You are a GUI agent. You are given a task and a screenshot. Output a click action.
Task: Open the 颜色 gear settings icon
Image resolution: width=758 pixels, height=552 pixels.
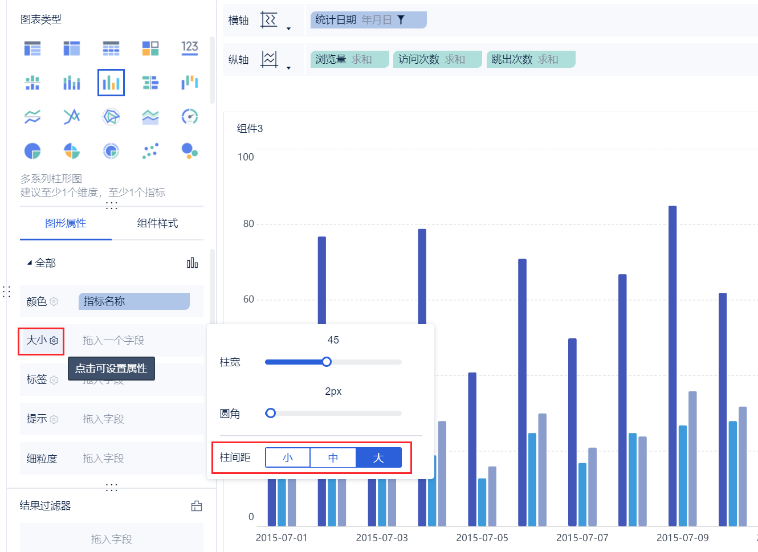(54, 301)
